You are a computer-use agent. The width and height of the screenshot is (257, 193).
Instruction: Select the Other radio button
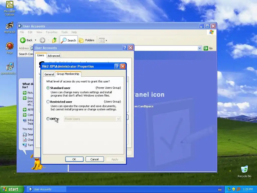[48, 119]
